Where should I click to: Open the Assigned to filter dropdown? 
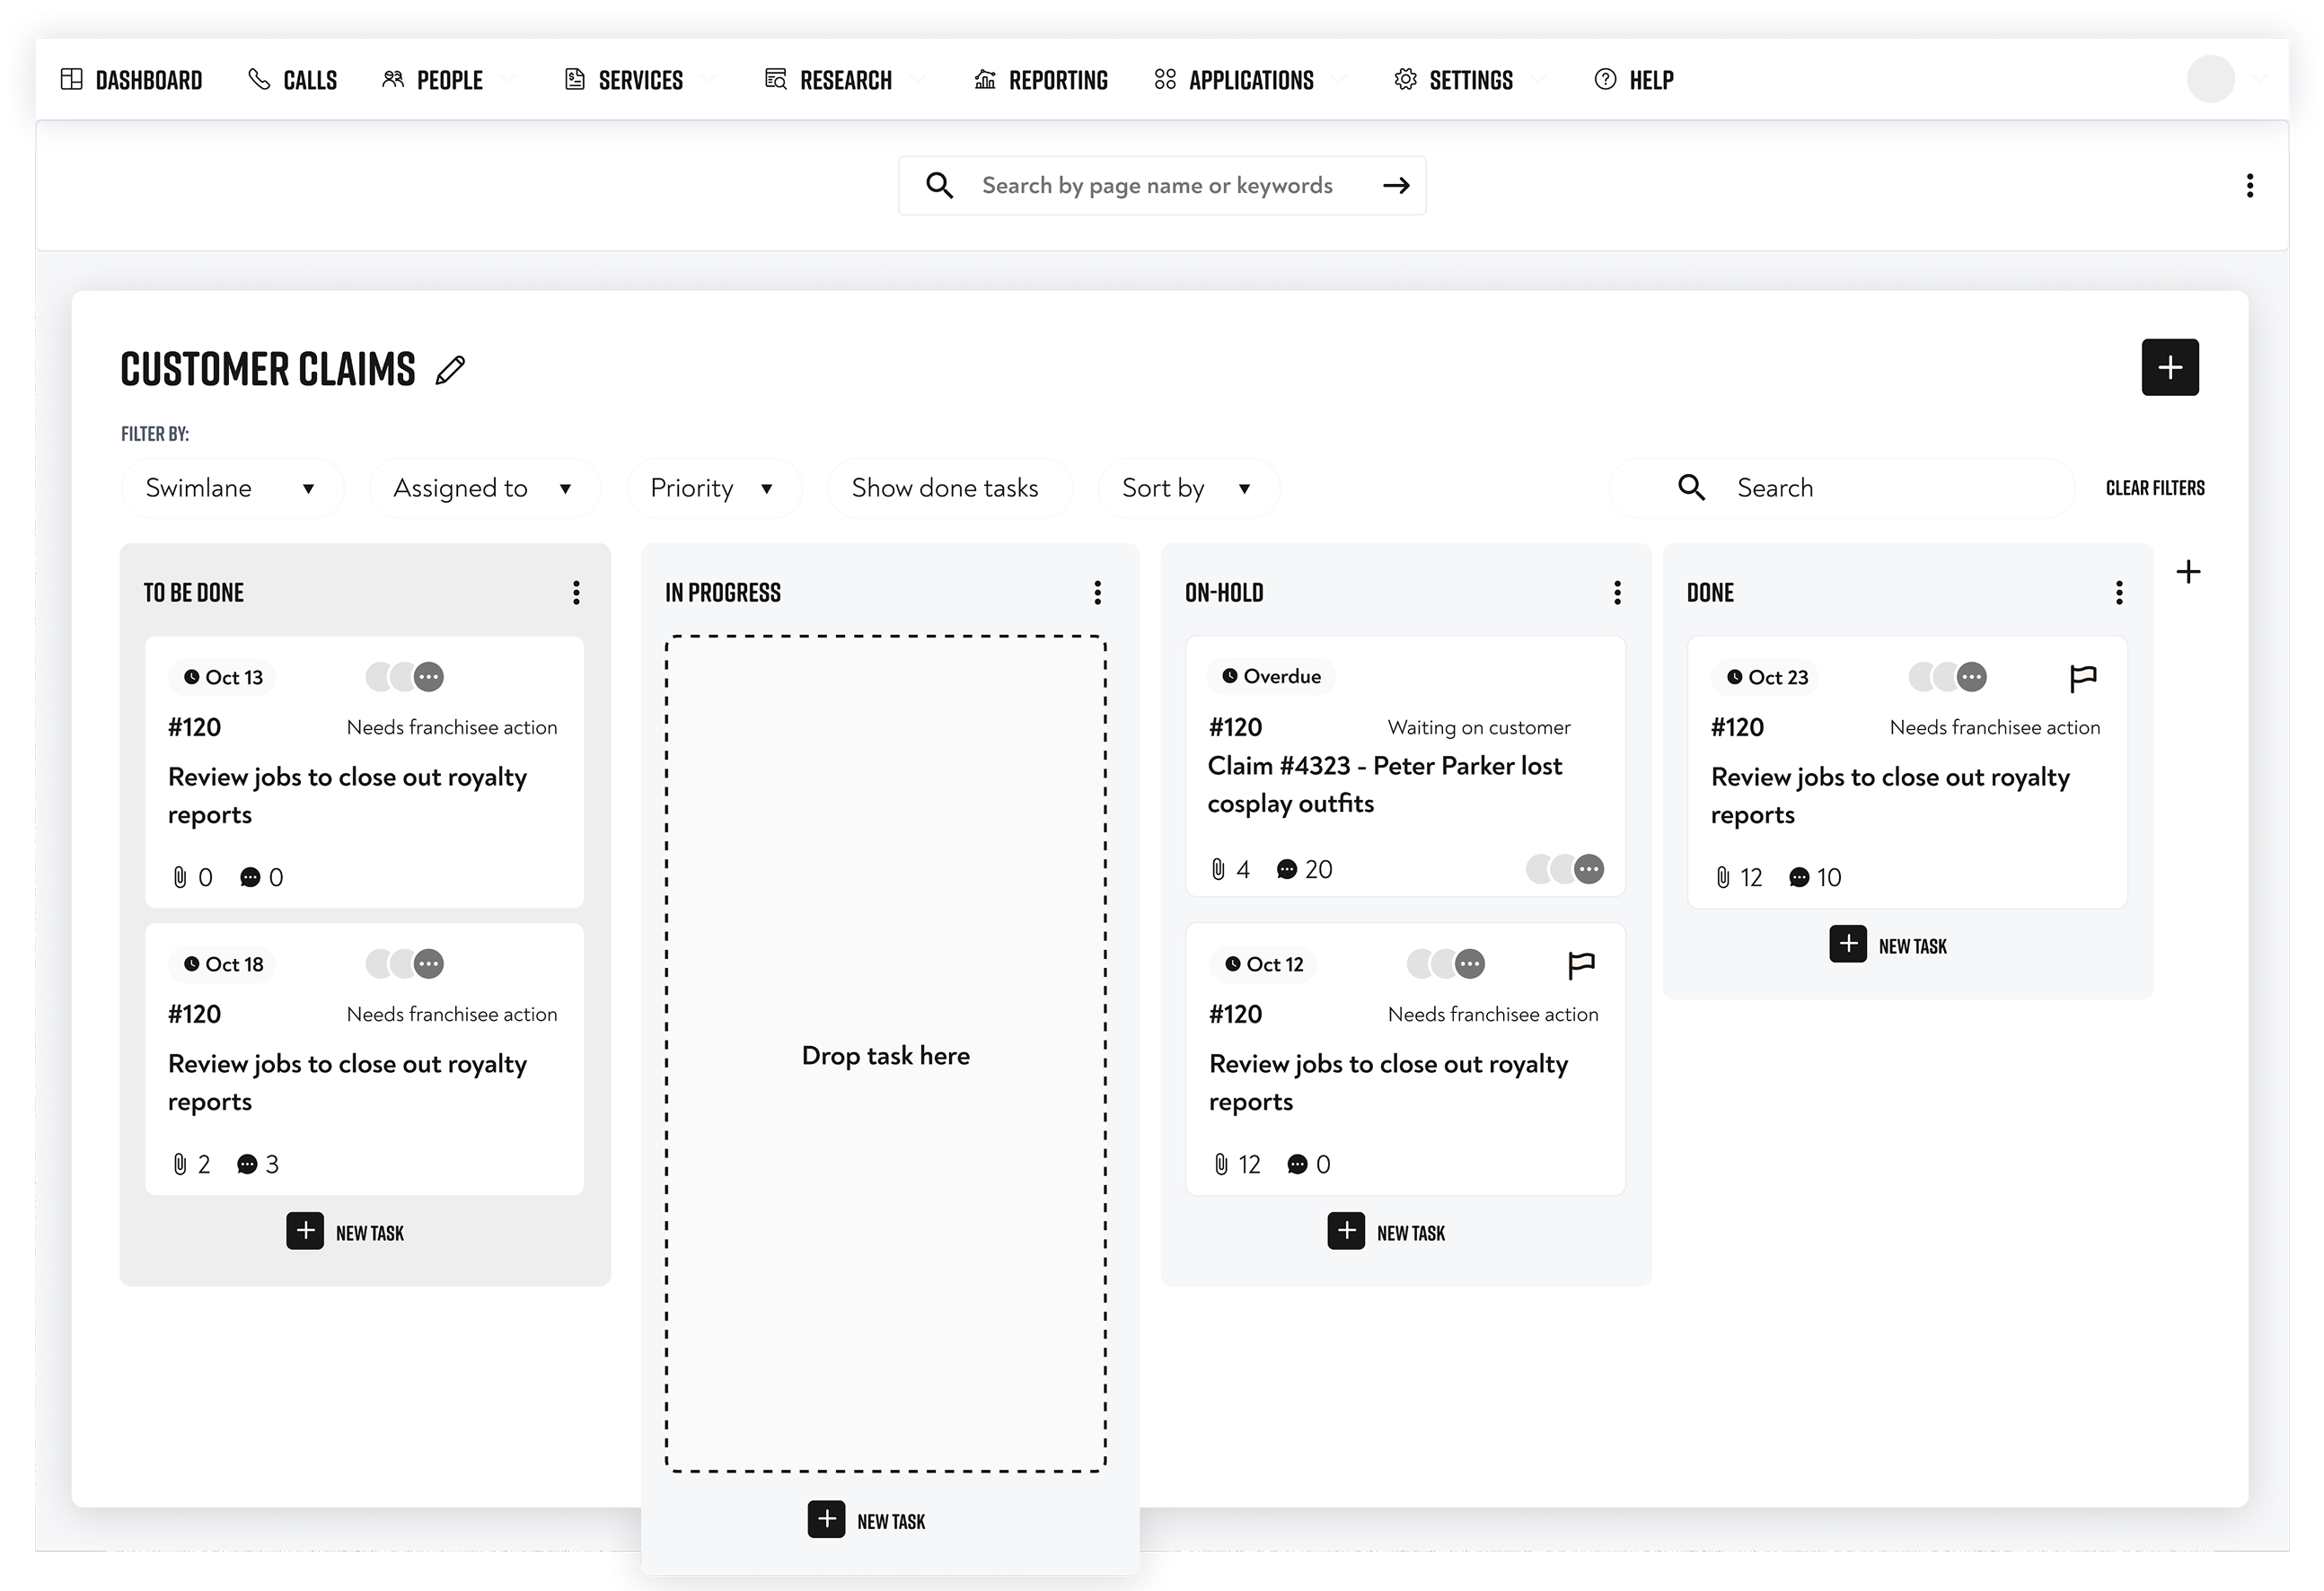(x=484, y=488)
